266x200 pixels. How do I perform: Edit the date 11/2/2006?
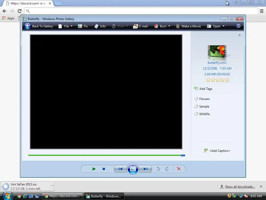pos(210,68)
